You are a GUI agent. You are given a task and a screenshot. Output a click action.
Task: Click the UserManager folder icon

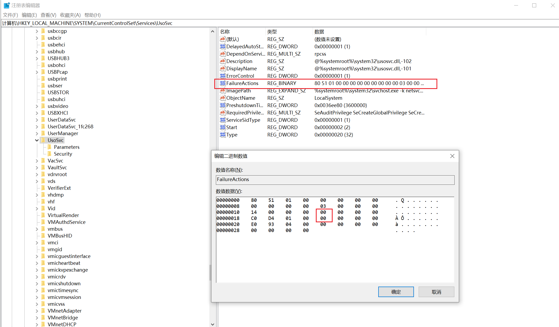43,133
